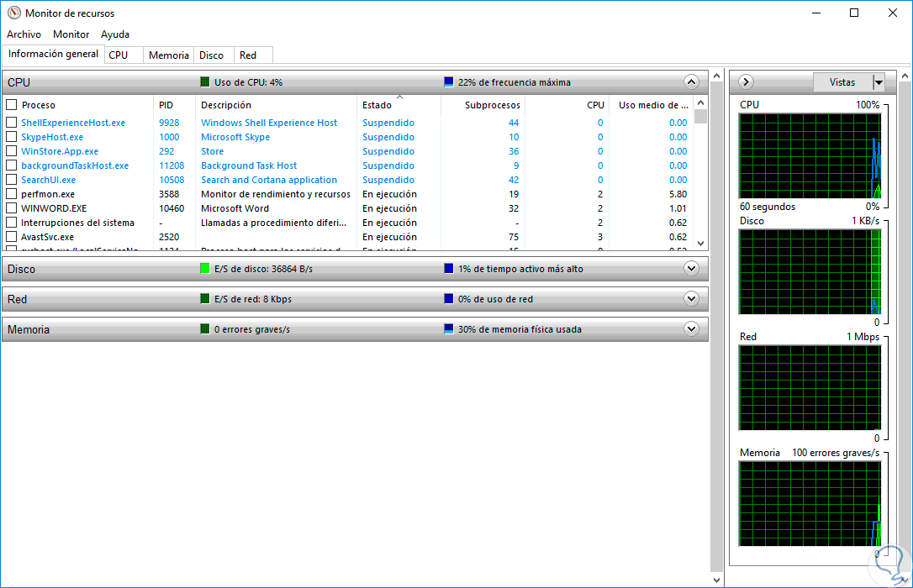Click main pane scrollbar down arrow
This screenshot has width=913, height=588.
(x=716, y=580)
